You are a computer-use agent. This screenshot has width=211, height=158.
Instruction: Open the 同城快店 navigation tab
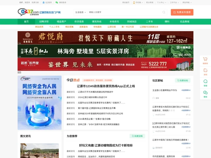pos(132,22)
